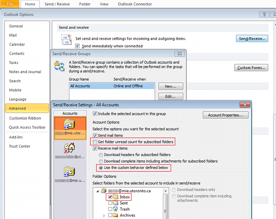Open Customize Ribbon options
This screenshot has height=219, width=276.
tap(25, 118)
